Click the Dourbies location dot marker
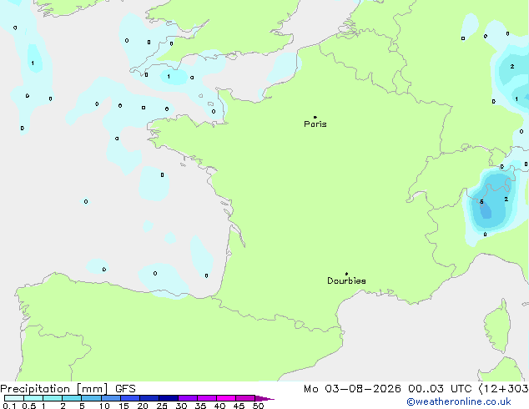529x409 pixels. tap(346, 274)
